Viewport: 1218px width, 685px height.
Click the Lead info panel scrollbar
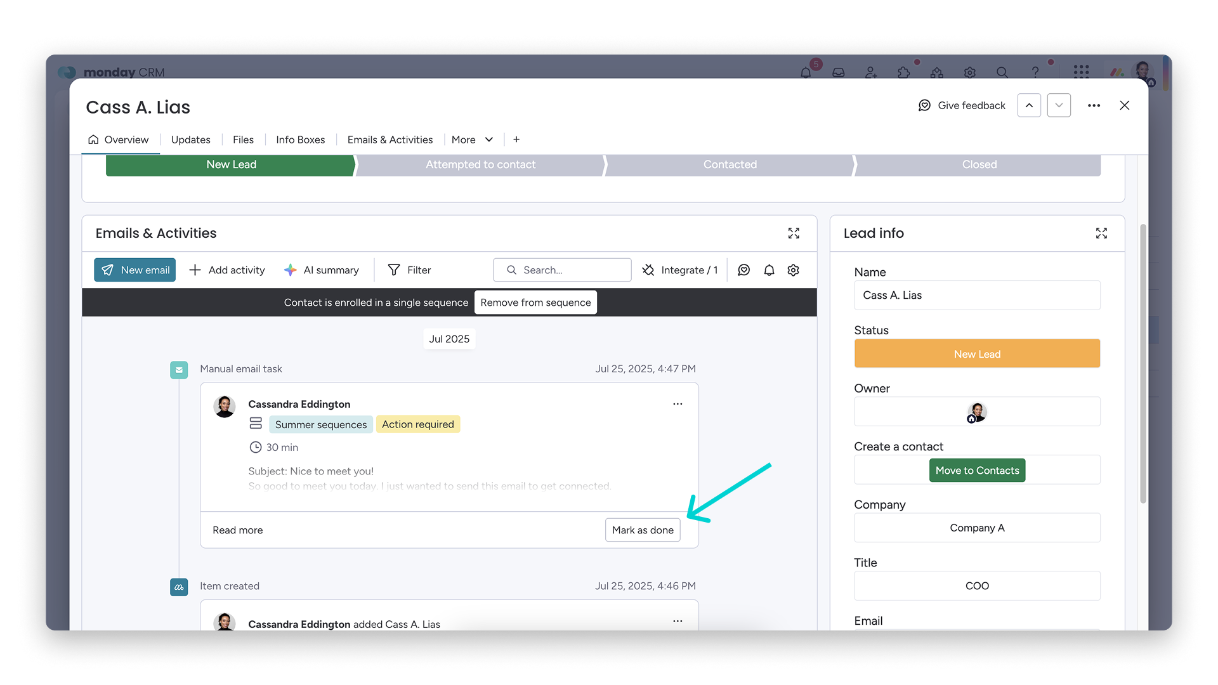click(x=1143, y=365)
